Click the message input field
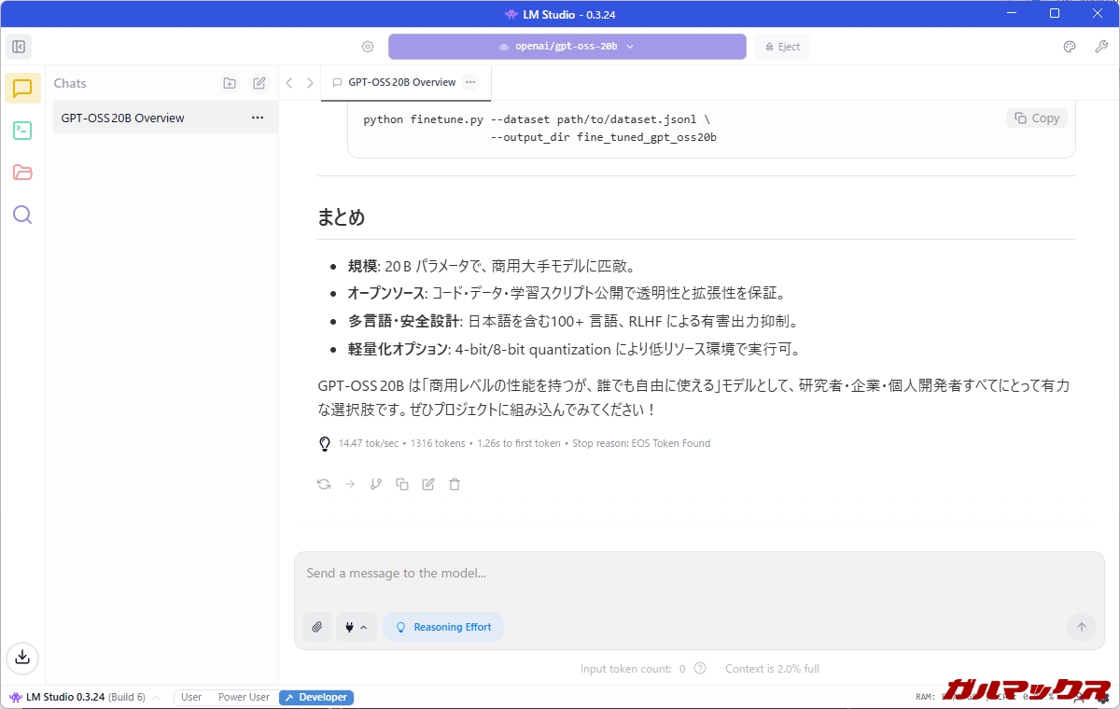Image resolution: width=1120 pixels, height=709 pixels. point(699,574)
